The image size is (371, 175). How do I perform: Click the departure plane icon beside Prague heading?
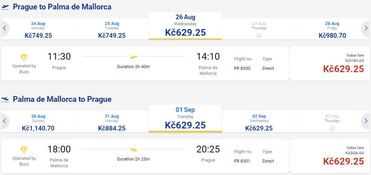pyautogui.click(x=5, y=7)
